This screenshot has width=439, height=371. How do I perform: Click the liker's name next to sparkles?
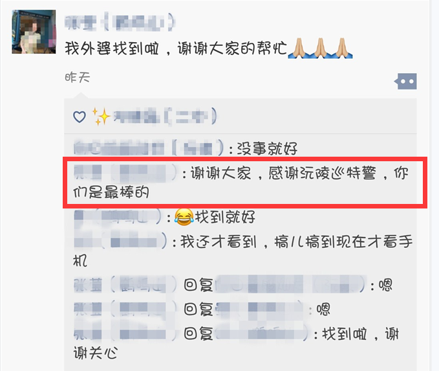coord(165,116)
